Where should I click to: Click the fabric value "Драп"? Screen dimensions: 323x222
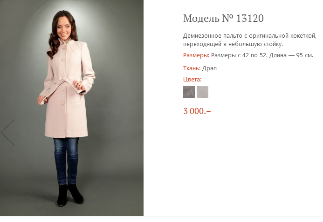(210, 68)
